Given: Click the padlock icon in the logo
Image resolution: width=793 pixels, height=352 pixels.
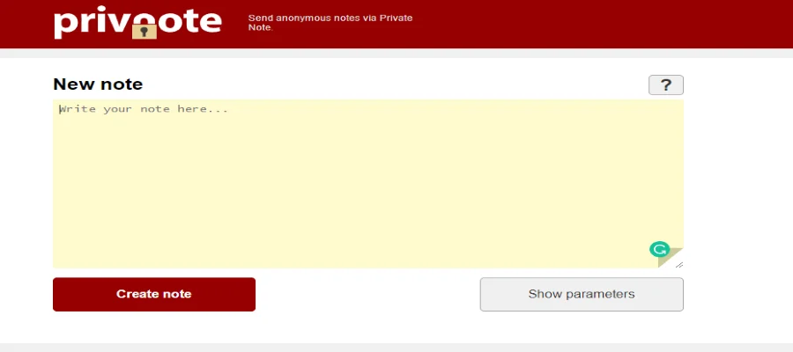Looking at the screenshot, I should pos(145,30).
